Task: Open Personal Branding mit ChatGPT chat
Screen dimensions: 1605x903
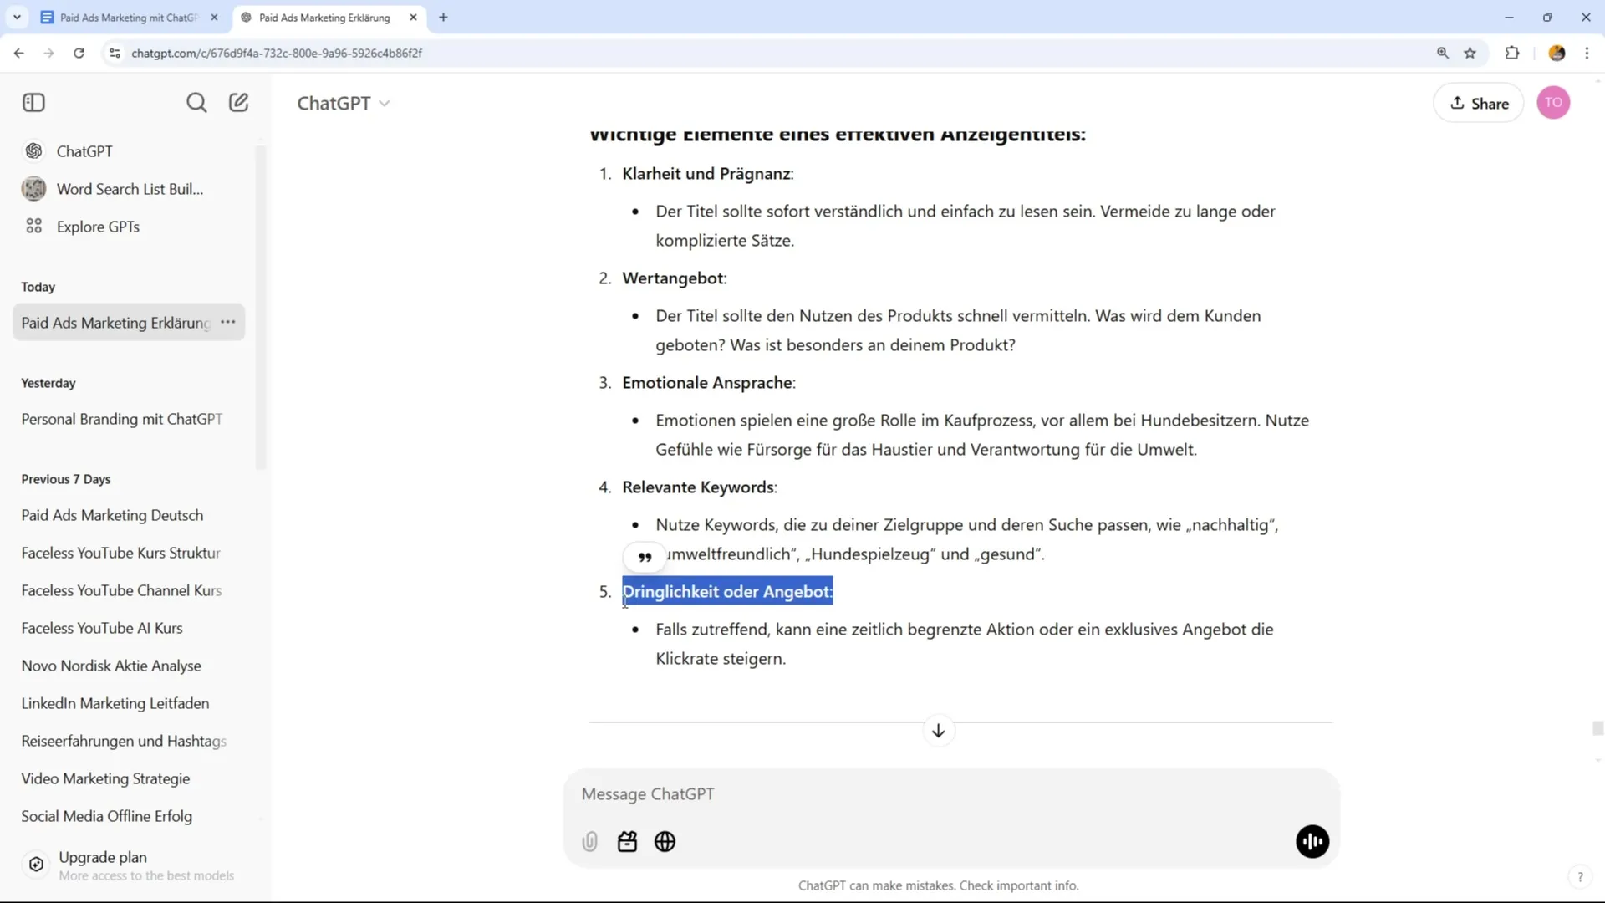Action: coord(130,419)
